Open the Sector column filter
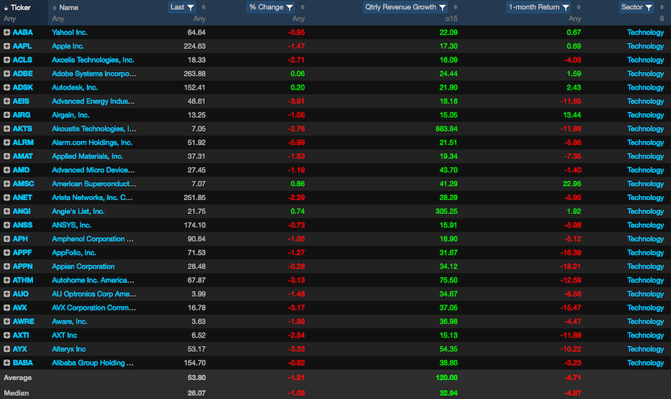This screenshot has height=399, width=671. pos(649,8)
